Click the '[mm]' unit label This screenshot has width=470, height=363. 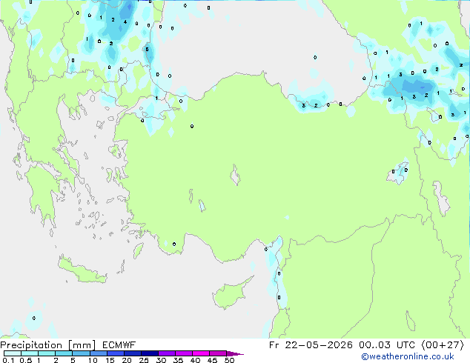[82, 345]
